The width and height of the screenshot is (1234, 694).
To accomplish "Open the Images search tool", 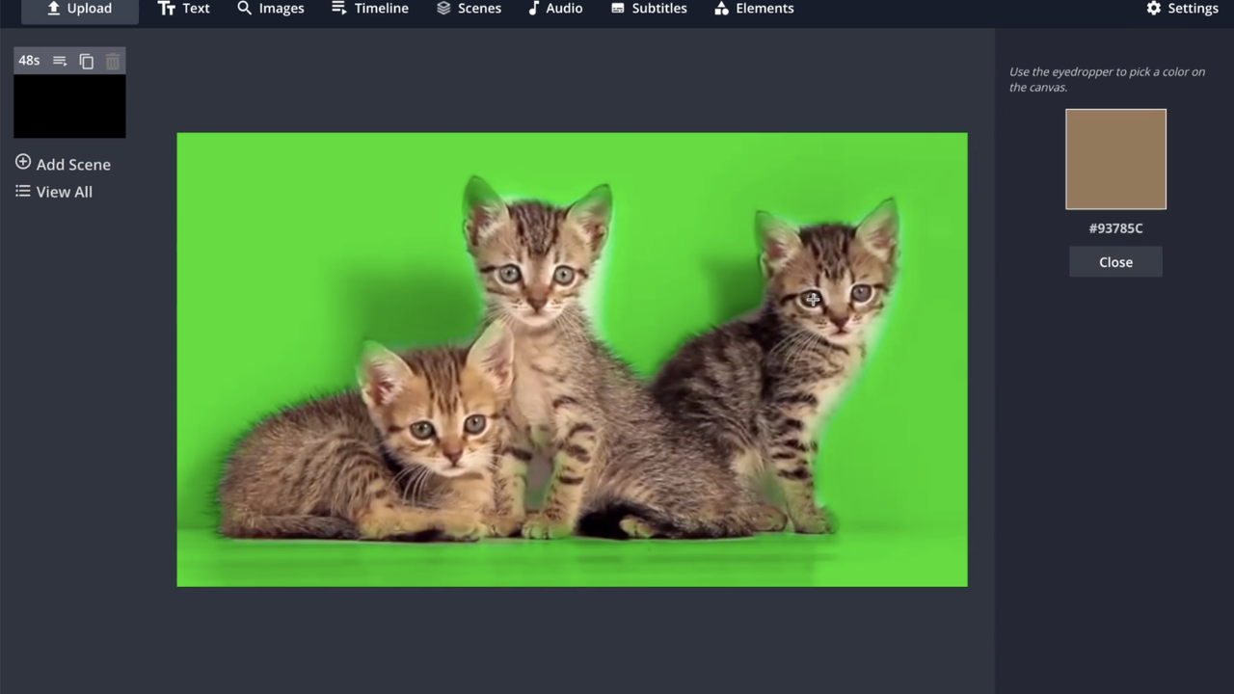I will click(x=270, y=9).
